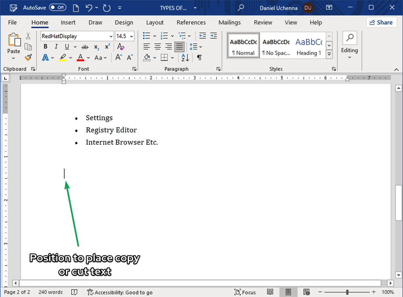Open the Insert ribbon tab

pyautogui.click(x=68, y=23)
